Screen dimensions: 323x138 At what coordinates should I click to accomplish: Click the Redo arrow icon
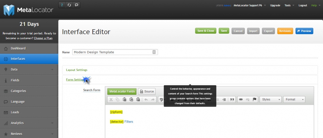coord(153,99)
